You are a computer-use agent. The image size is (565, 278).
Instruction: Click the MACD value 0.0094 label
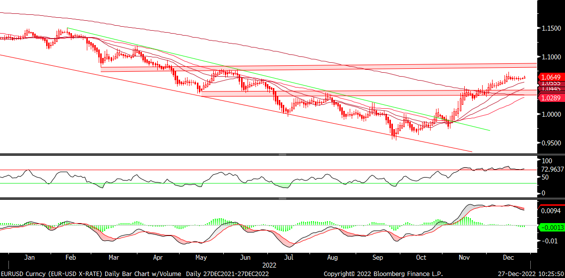pyautogui.click(x=552, y=211)
